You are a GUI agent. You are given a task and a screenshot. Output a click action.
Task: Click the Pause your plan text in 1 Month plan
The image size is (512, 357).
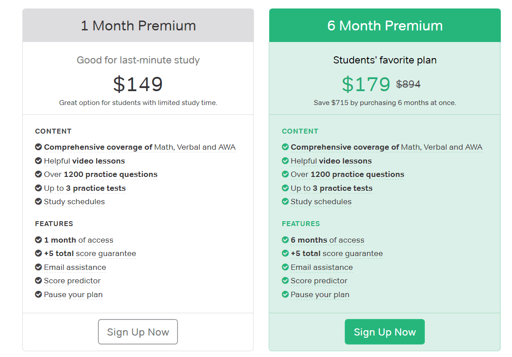(x=73, y=295)
